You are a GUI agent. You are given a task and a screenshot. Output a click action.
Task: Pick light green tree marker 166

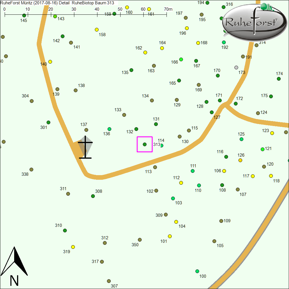(x=181, y=59)
